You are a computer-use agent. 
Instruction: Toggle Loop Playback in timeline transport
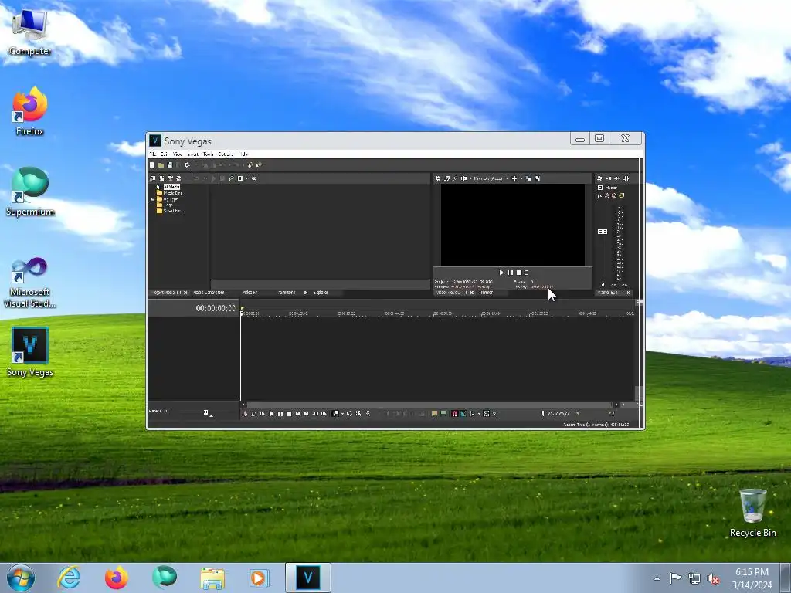point(253,414)
